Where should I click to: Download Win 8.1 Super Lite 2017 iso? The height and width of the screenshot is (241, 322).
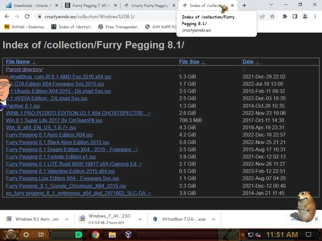pyautogui.click(x=54, y=120)
